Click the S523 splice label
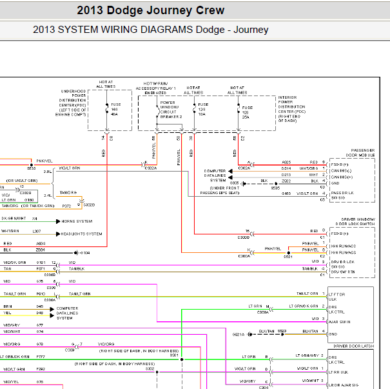This screenshot has width=390, height=389. pyautogui.click(x=282, y=331)
